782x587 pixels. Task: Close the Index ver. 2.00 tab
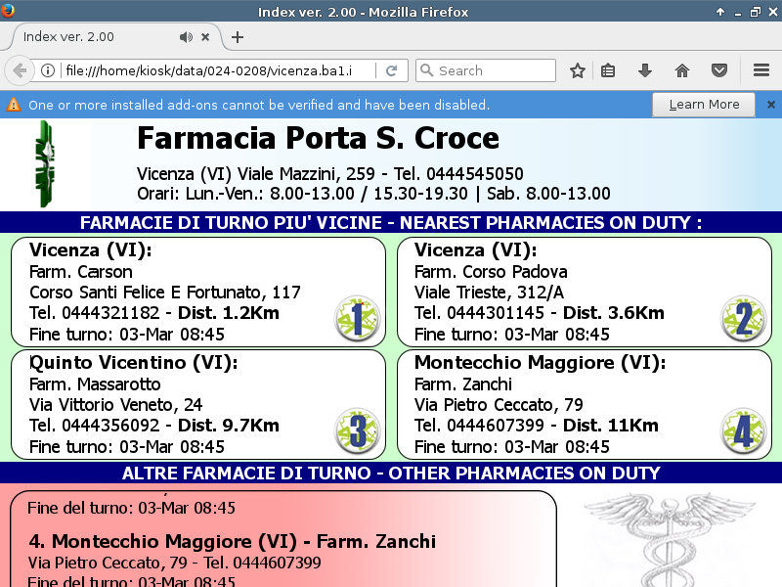pos(205,37)
